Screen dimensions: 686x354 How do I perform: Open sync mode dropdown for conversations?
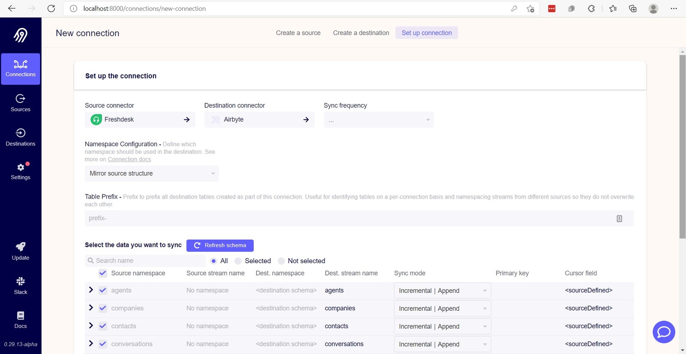tap(443, 344)
